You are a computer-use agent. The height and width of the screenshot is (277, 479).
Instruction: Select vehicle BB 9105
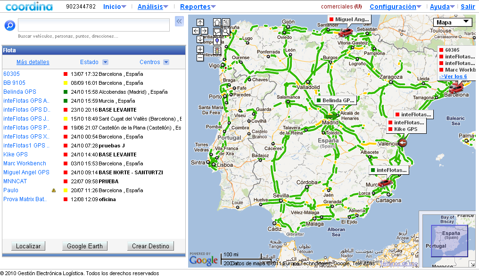coord(14,83)
